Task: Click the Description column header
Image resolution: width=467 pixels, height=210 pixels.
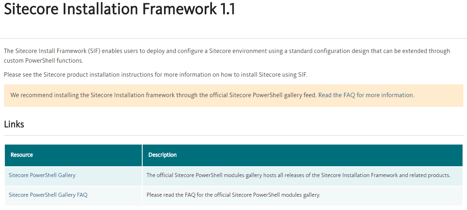Action: click(162, 155)
